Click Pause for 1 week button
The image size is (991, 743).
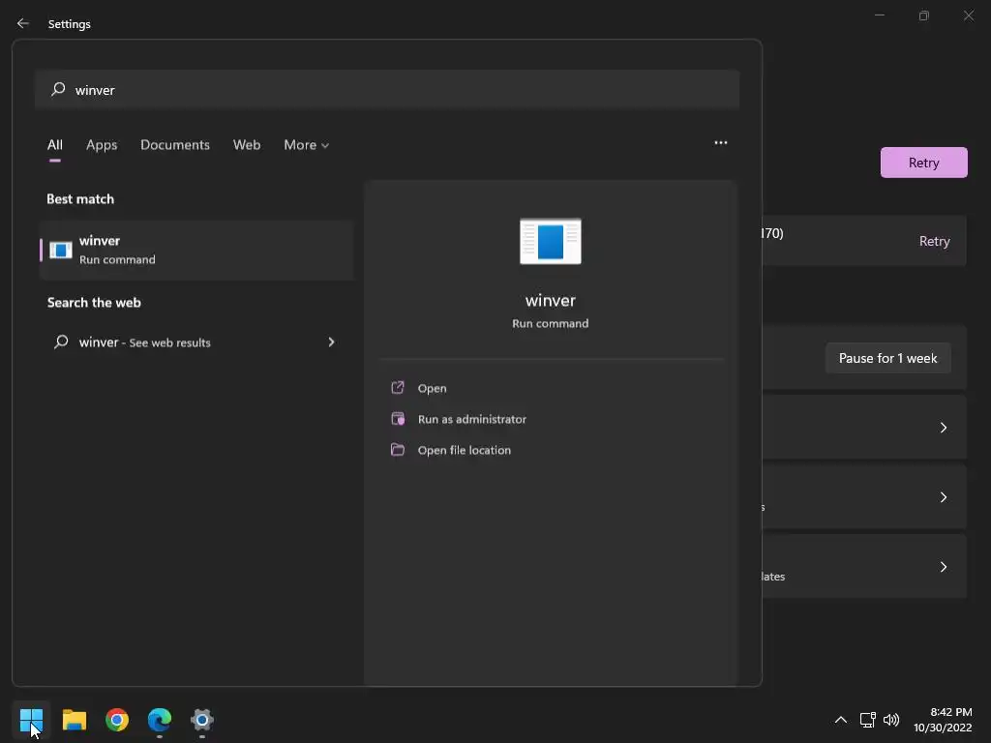pyautogui.click(x=887, y=358)
